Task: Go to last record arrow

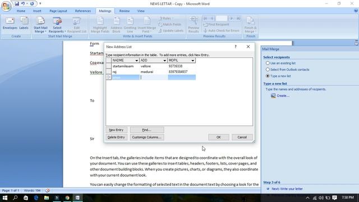Action: point(238,19)
